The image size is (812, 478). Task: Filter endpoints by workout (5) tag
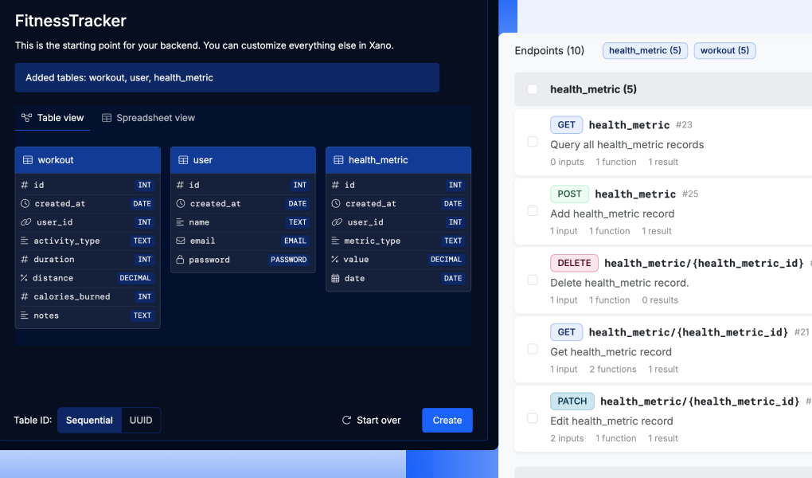(x=724, y=50)
